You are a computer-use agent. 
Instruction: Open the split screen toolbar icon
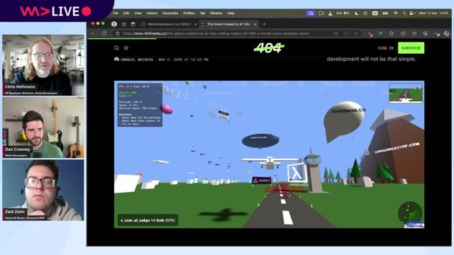(403, 33)
